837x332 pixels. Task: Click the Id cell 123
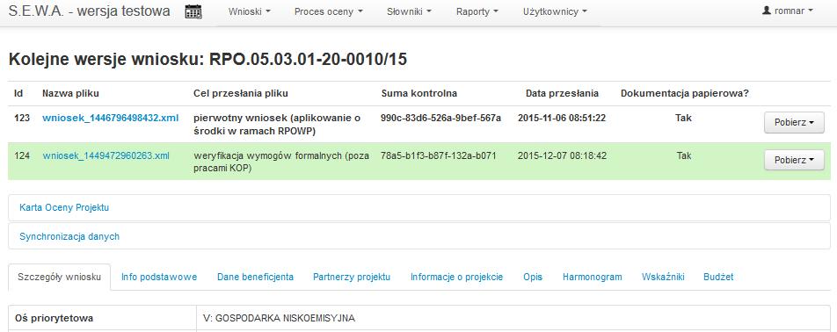22,118
